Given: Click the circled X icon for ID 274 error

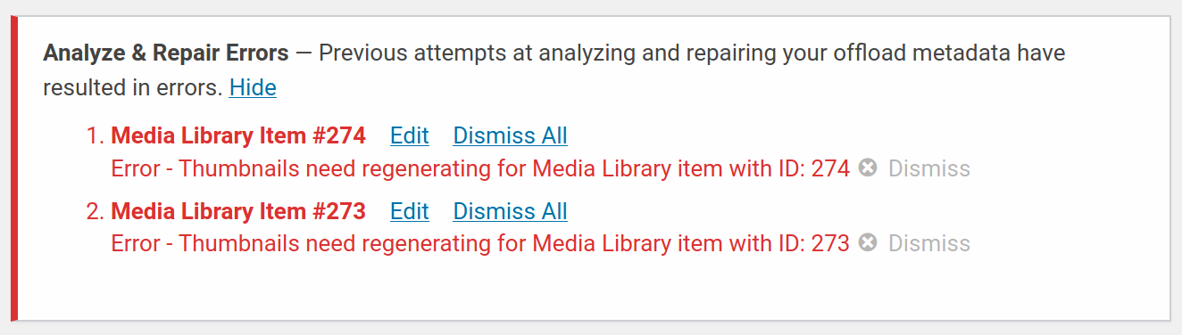Looking at the screenshot, I should (x=868, y=167).
